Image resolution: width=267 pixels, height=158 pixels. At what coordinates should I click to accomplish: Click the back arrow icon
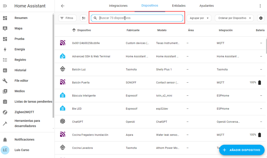(63, 6)
